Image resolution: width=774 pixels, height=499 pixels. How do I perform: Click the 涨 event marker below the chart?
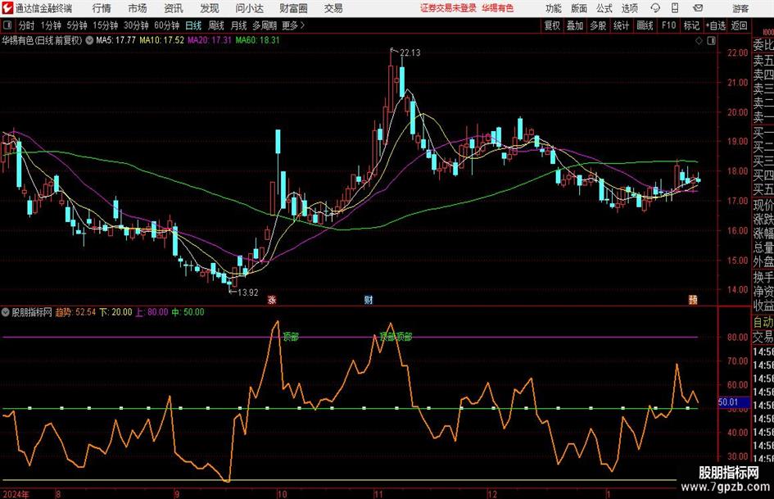(272, 299)
